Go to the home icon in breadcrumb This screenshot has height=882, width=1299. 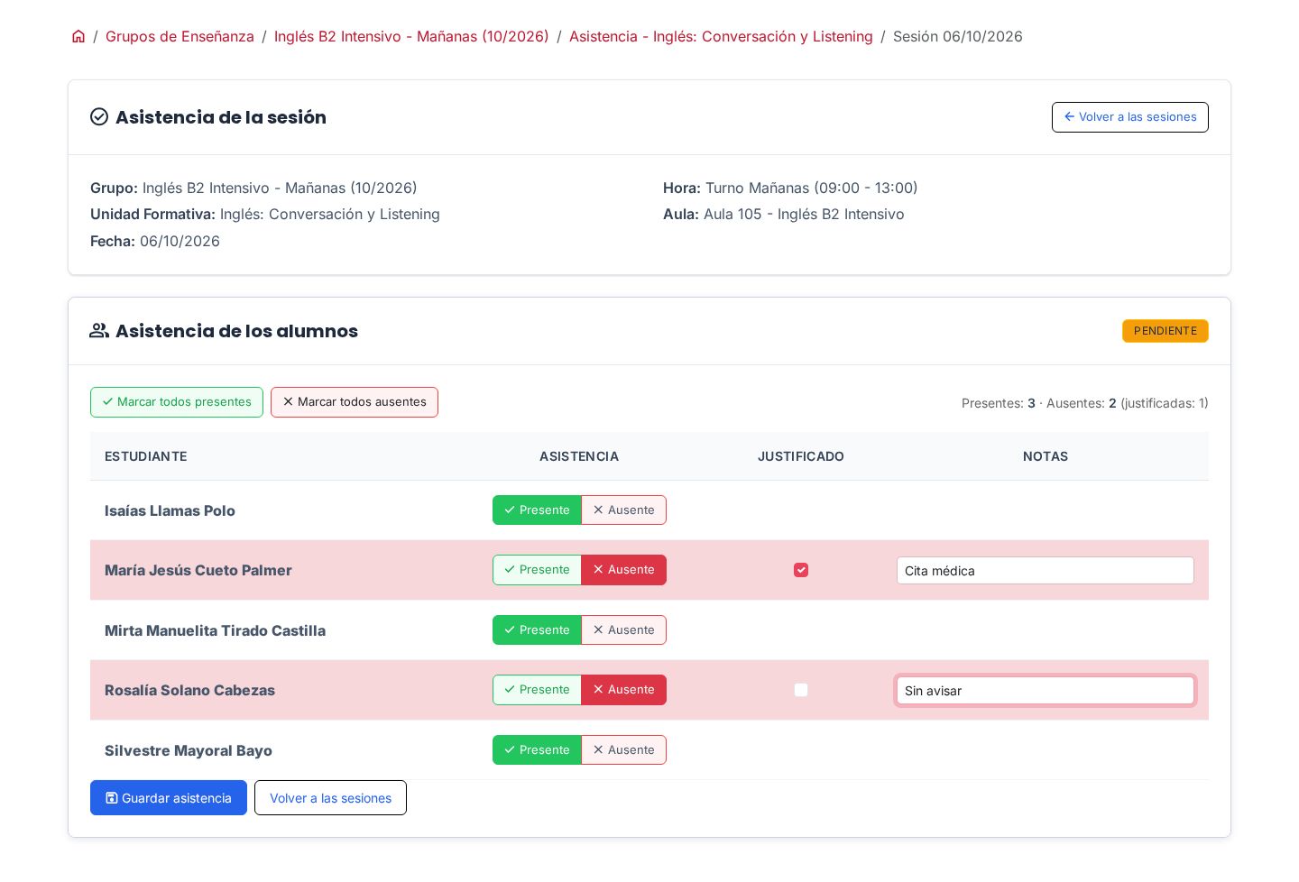(x=78, y=37)
